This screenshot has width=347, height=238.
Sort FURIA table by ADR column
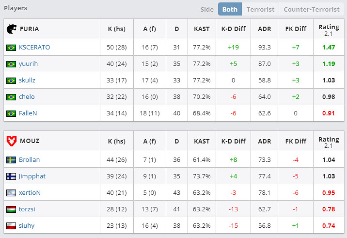tap(265, 29)
